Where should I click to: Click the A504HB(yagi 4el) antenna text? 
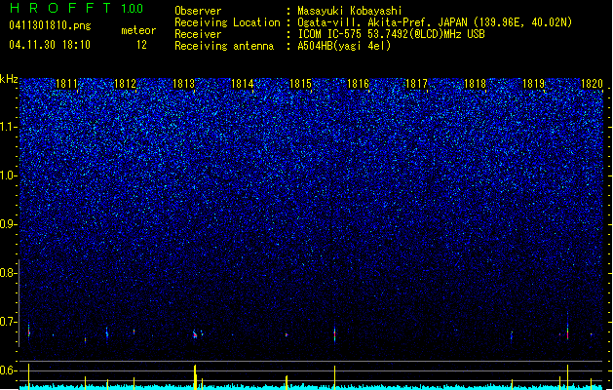click(344, 46)
